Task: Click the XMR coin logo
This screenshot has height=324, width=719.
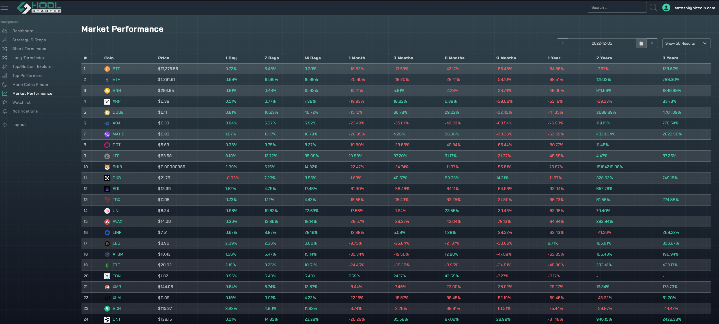Action: coord(107,287)
